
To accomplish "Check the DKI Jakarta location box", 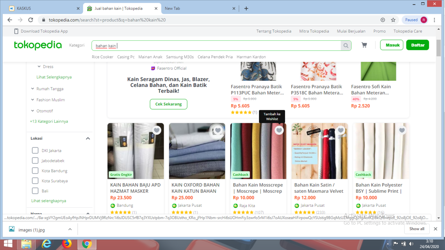I will 35,150.
